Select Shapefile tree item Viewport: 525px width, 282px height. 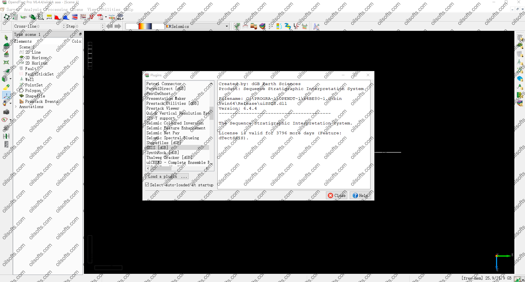(35, 96)
